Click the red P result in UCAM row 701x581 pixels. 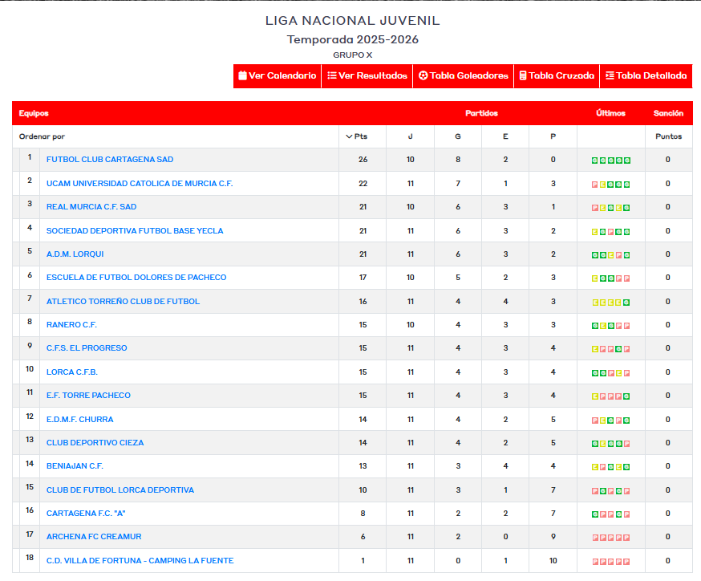[x=594, y=185]
